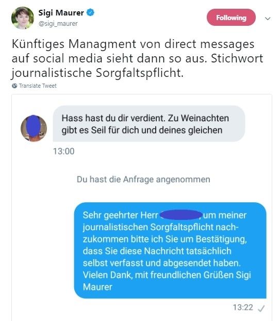Click the Translate Tweet link
280x321 pixels.
(38, 86)
